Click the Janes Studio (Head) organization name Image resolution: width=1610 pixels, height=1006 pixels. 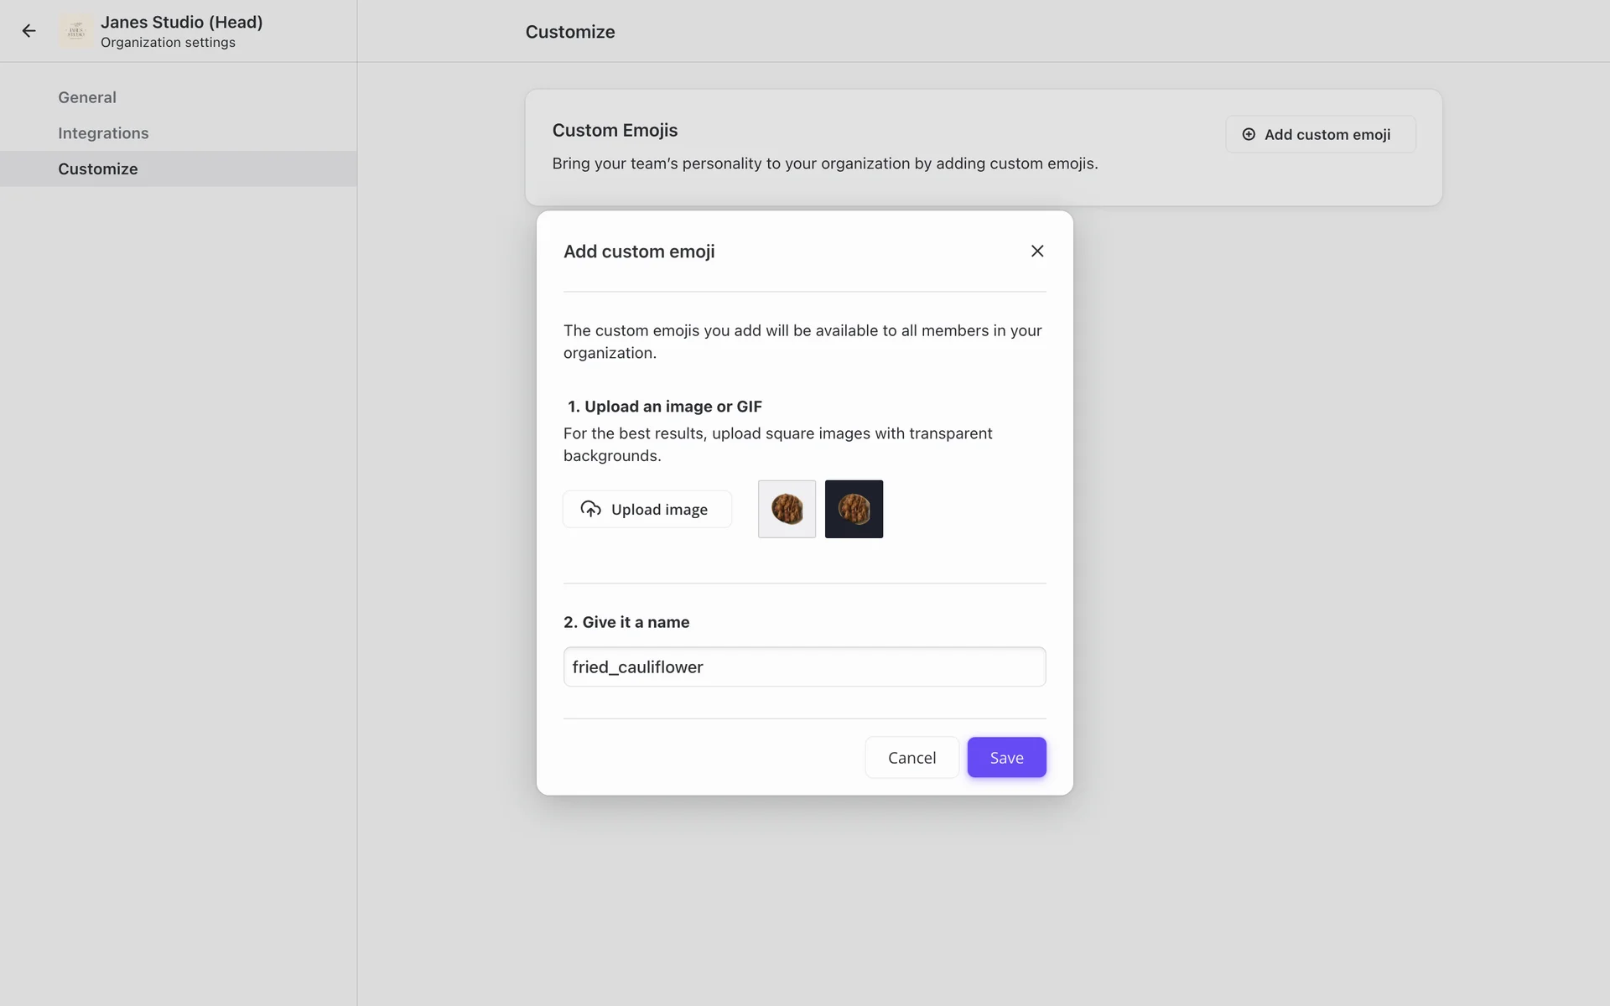[x=181, y=22]
